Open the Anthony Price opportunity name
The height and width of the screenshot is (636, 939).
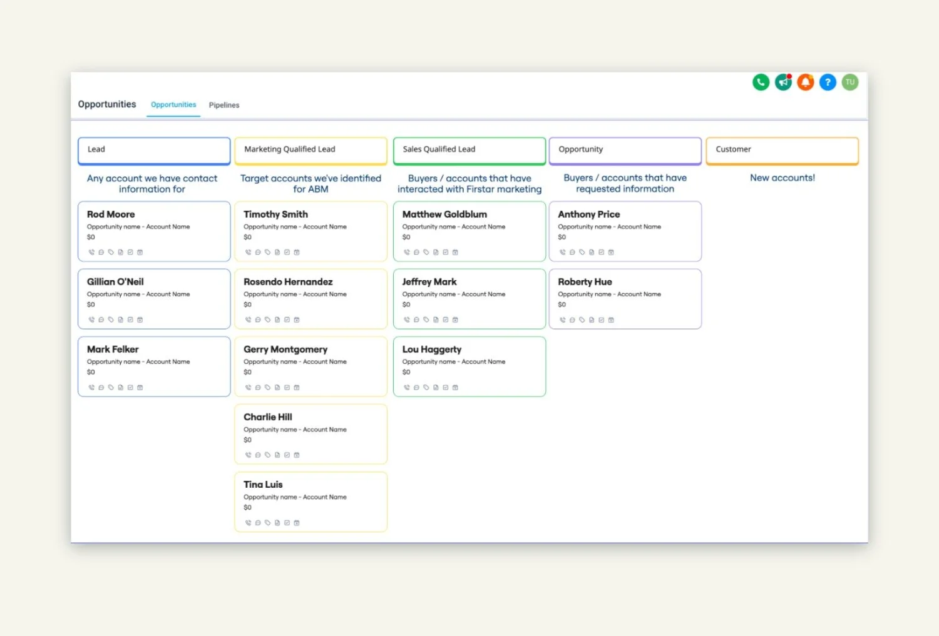589,214
